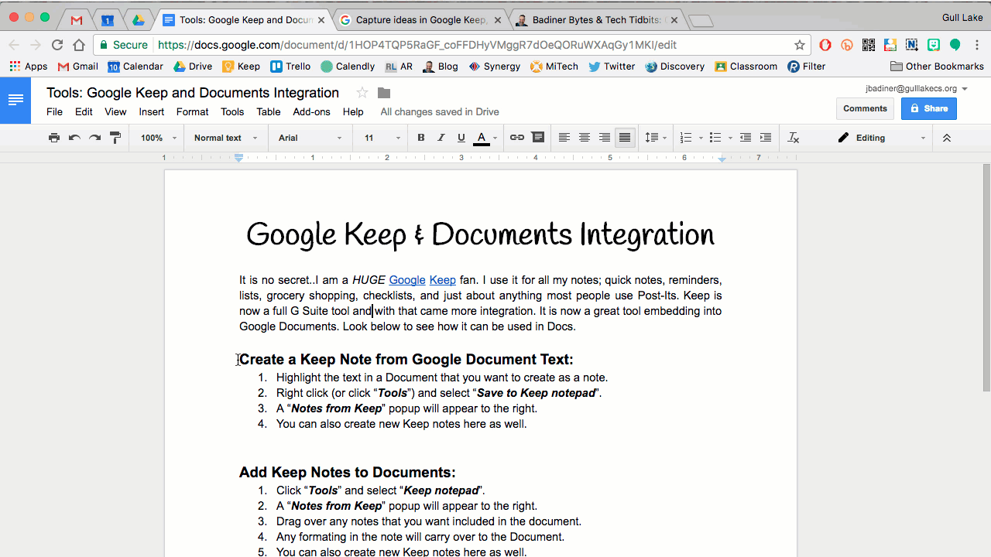Click the blue Share button
Image resolution: width=991 pixels, height=557 pixels.
[928, 108]
